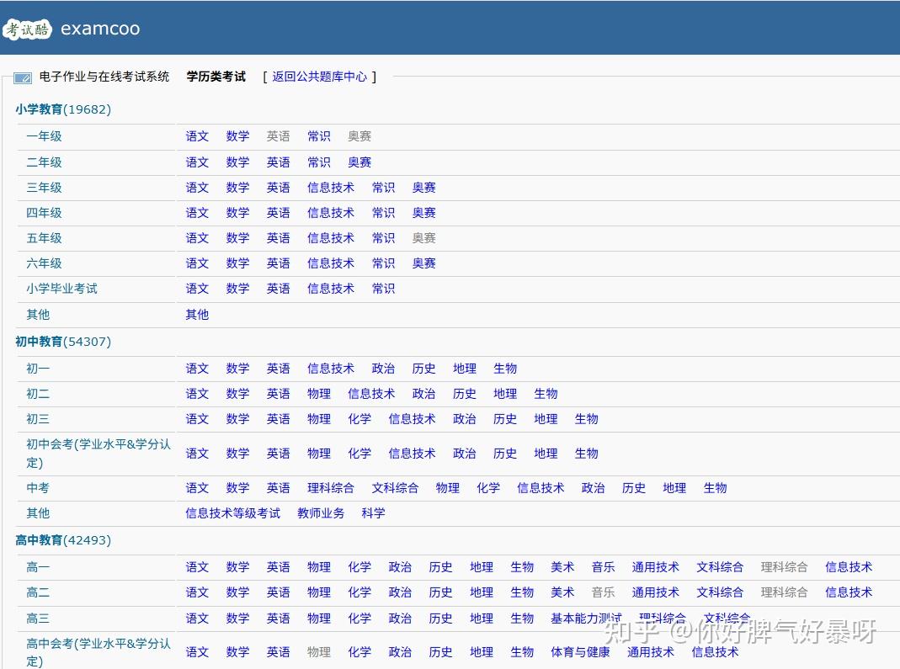Image resolution: width=900 pixels, height=669 pixels.
Task: Choose 英语 in the 三年级 row
Action: [278, 188]
